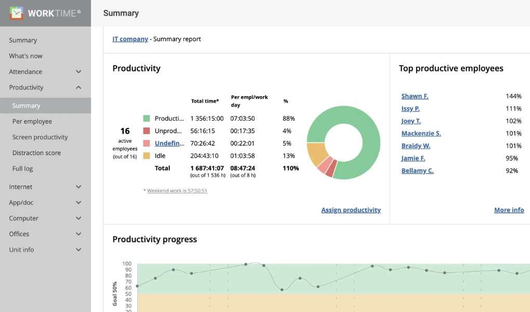Go to Distraction score page
The height and width of the screenshot is (312, 530).
coord(36,153)
